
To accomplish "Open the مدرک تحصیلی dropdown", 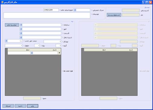I will pyautogui.click(x=75, y=10).
